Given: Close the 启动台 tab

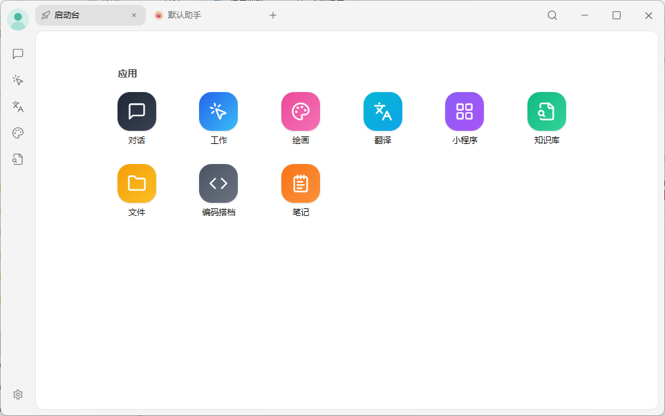Looking at the screenshot, I should [134, 15].
